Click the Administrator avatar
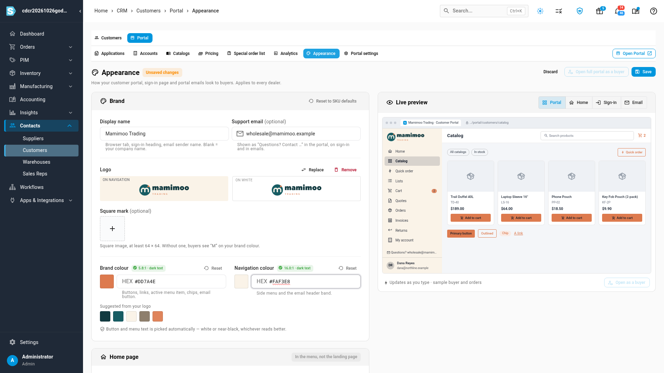The height and width of the screenshot is (373, 664). 12,360
